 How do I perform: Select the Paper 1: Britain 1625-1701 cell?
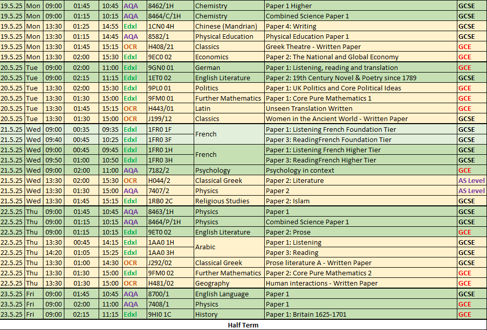[360, 314]
